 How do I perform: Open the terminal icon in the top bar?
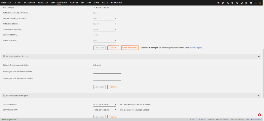(228, 3)
